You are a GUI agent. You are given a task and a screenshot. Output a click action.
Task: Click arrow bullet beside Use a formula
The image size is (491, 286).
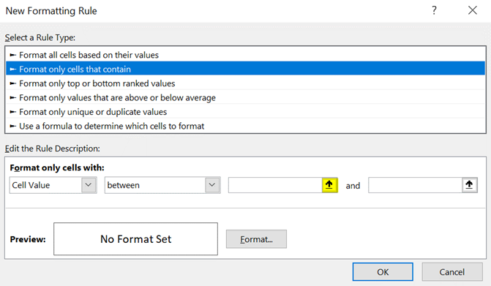point(13,126)
